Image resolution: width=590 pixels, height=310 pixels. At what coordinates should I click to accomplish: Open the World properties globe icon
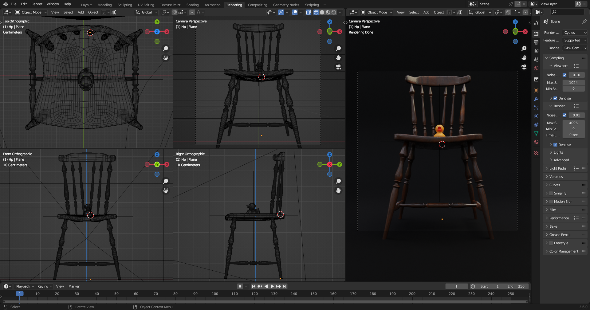click(536, 68)
